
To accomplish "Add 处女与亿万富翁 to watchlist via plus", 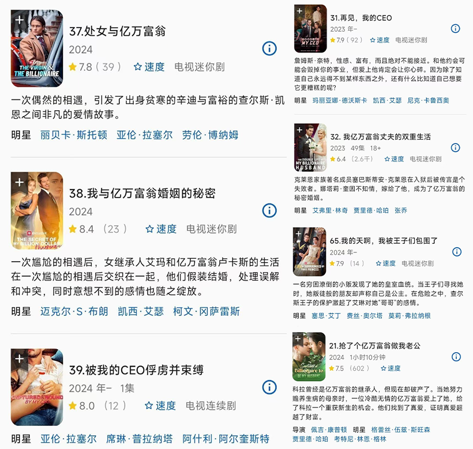I will click(20, 20).
